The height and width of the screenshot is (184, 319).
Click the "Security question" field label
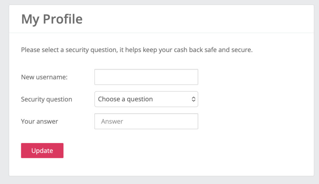click(46, 99)
